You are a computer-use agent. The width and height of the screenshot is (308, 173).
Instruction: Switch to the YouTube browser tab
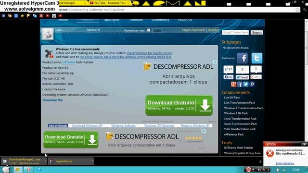click(110, 3)
